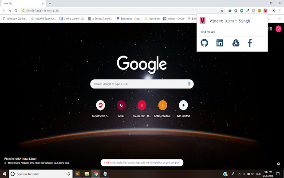Close the New Tab tab
Image resolution: width=284 pixels, height=178 pixels.
(43, 3)
